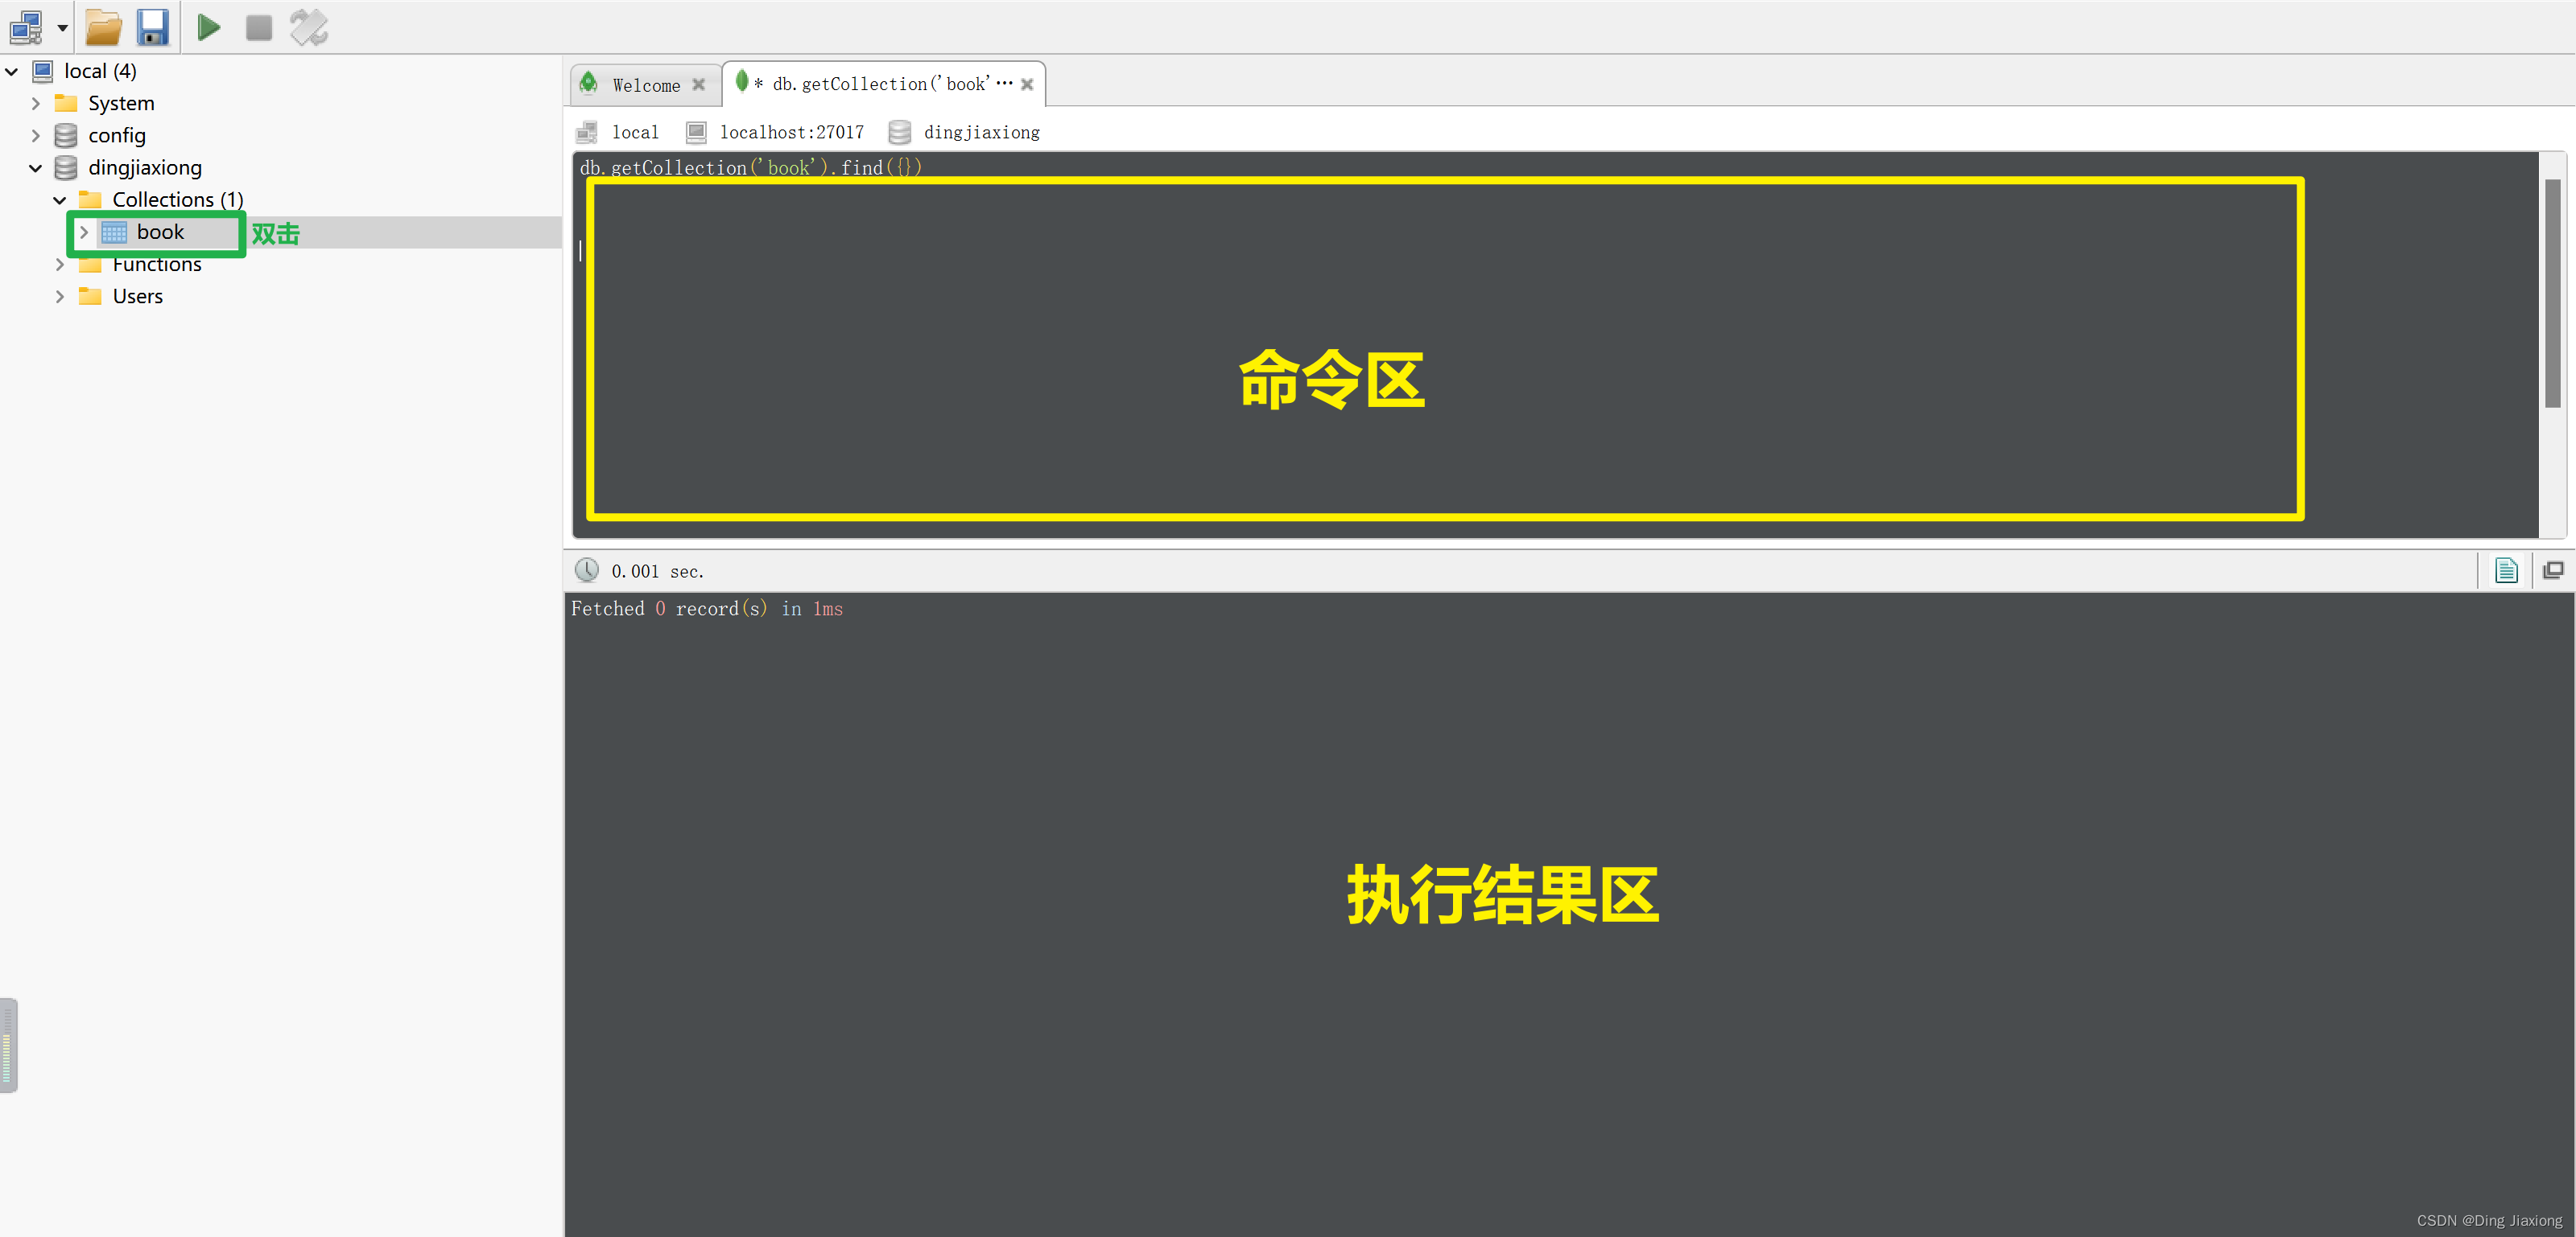Select the System folder in tree
Viewport: 2576px width, 1237px height.
(121, 103)
